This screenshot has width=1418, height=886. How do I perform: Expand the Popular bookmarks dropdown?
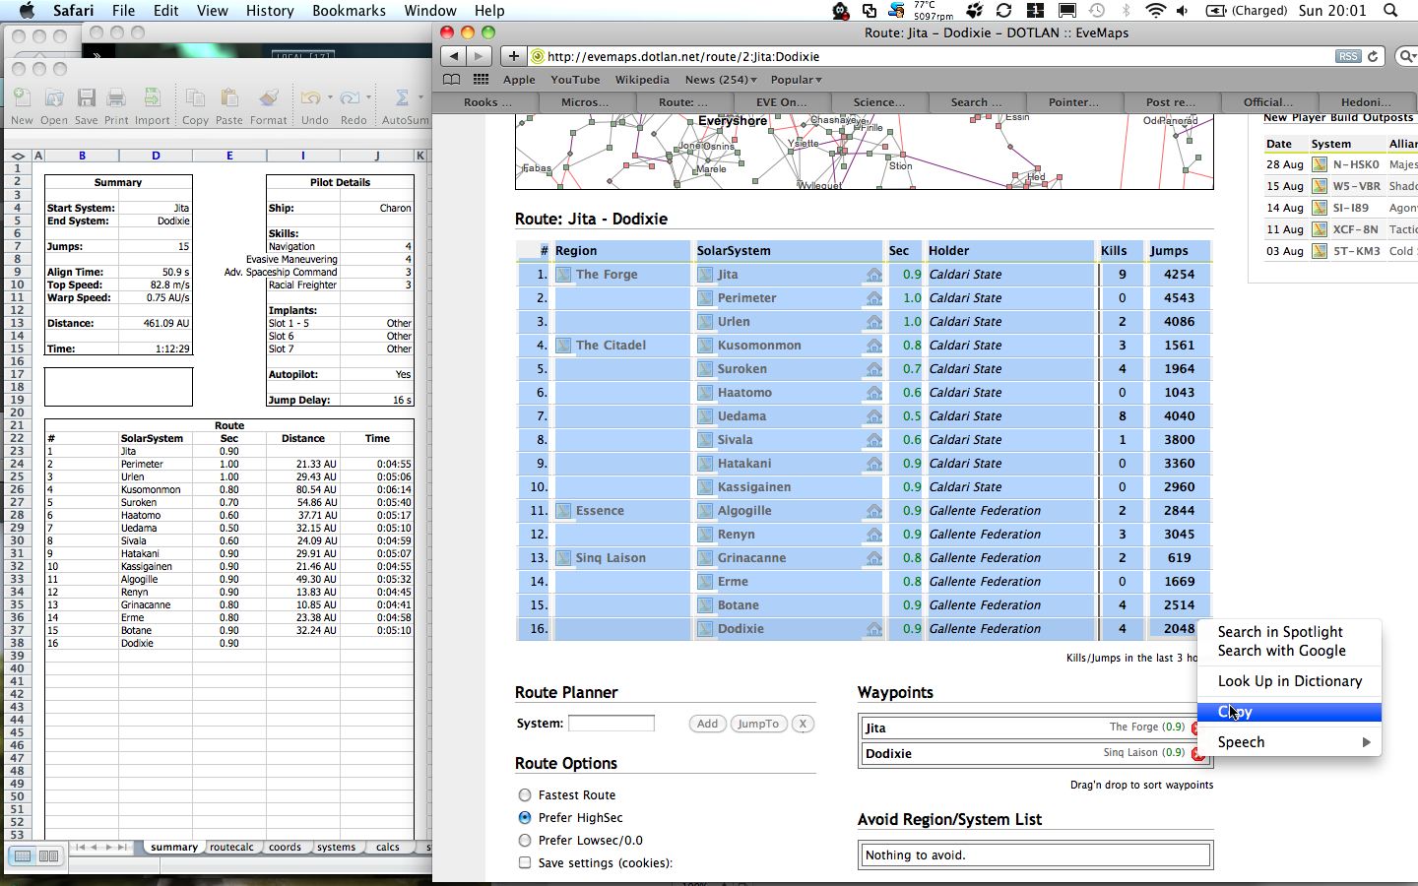tap(796, 80)
